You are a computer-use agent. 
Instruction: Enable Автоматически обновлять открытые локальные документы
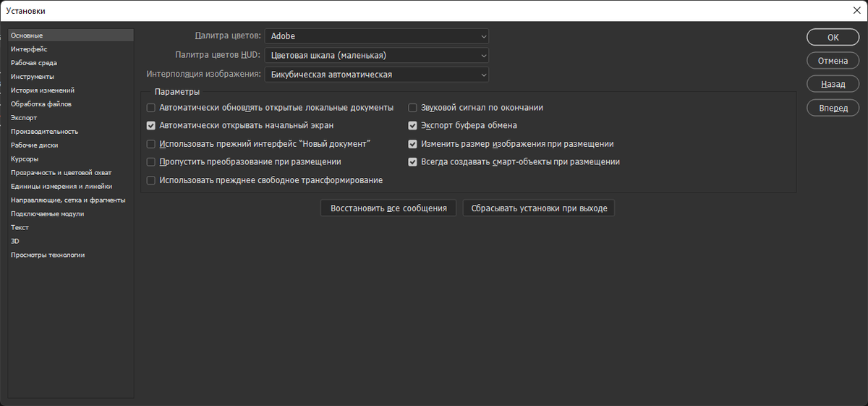[x=151, y=108]
